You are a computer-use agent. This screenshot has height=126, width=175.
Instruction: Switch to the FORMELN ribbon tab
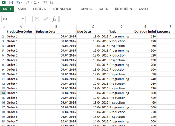tap(86, 9)
